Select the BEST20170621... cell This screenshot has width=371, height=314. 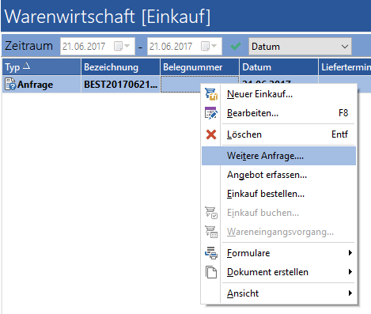point(120,85)
